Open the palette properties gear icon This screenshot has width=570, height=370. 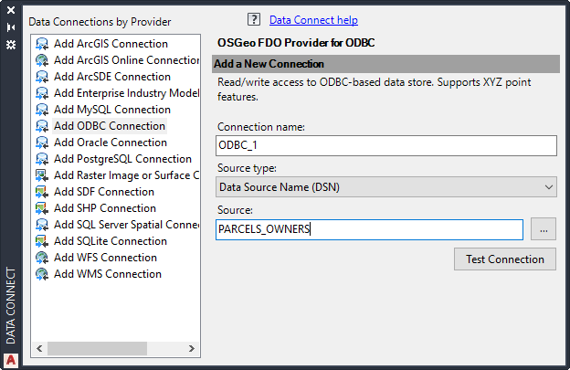(11, 44)
